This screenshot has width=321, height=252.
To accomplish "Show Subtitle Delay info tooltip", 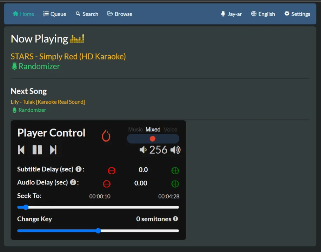I will (x=78, y=169).
